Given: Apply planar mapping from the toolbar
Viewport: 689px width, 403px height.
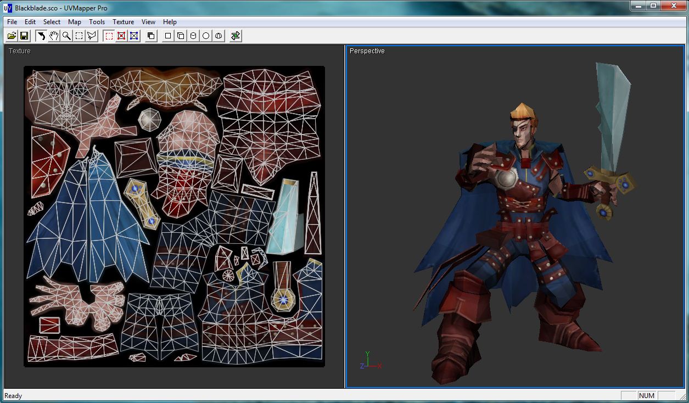Looking at the screenshot, I should coord(167,35).
